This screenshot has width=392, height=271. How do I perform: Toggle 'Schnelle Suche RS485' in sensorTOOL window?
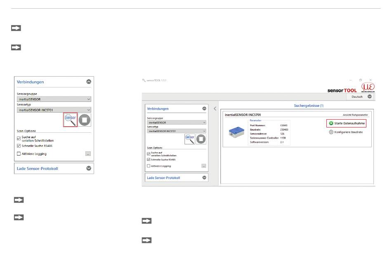coord(149,160)
